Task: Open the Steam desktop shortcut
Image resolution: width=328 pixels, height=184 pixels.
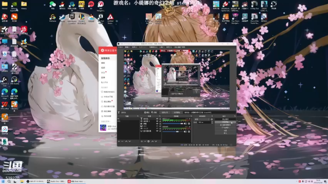Action: [62, 18]
